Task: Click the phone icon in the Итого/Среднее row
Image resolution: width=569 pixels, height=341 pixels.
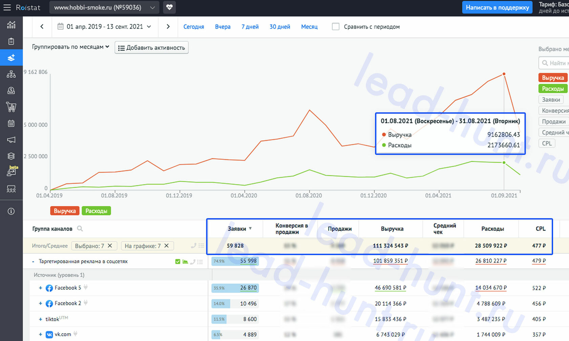Action: coord(194,246)
